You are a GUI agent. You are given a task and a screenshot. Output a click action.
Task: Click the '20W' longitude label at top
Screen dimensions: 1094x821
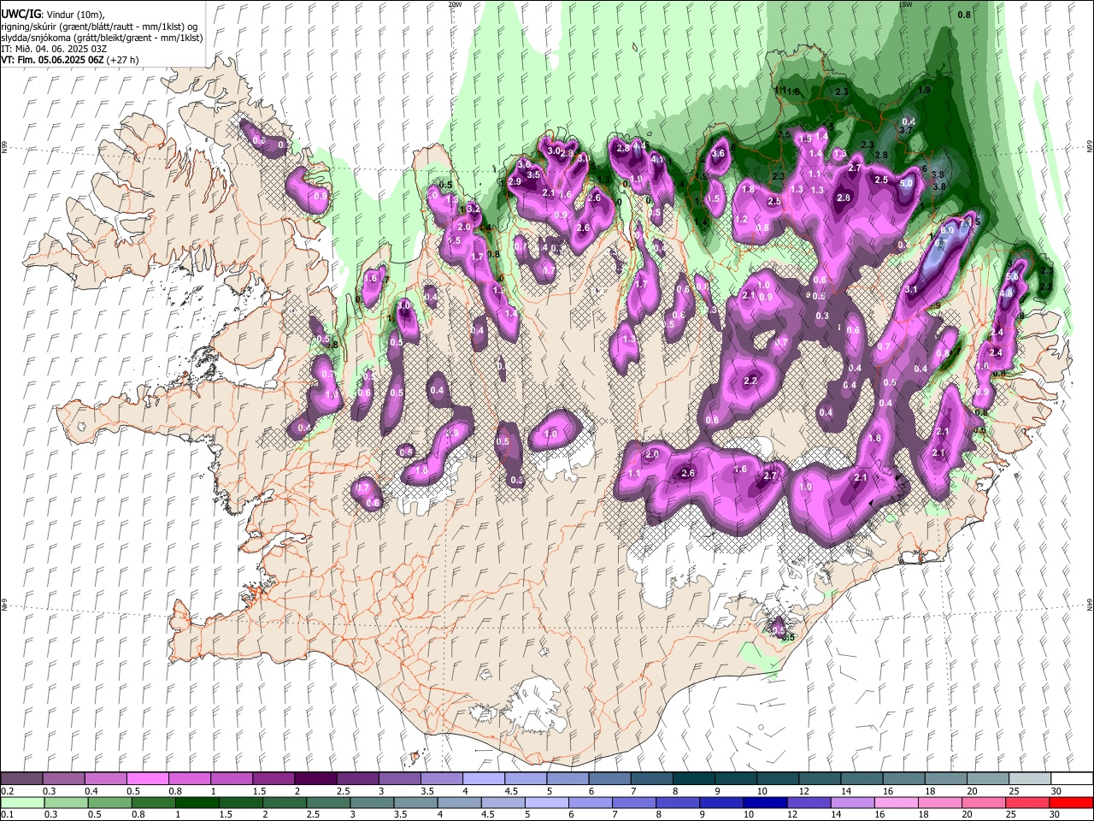[455, 4]
